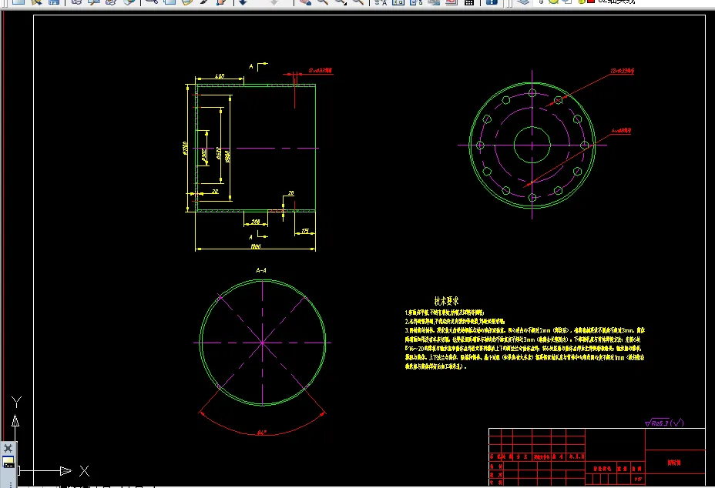Select the 400 dimension text
The image size is (715, 488).
pyautogui.click(x=220, y=76)
